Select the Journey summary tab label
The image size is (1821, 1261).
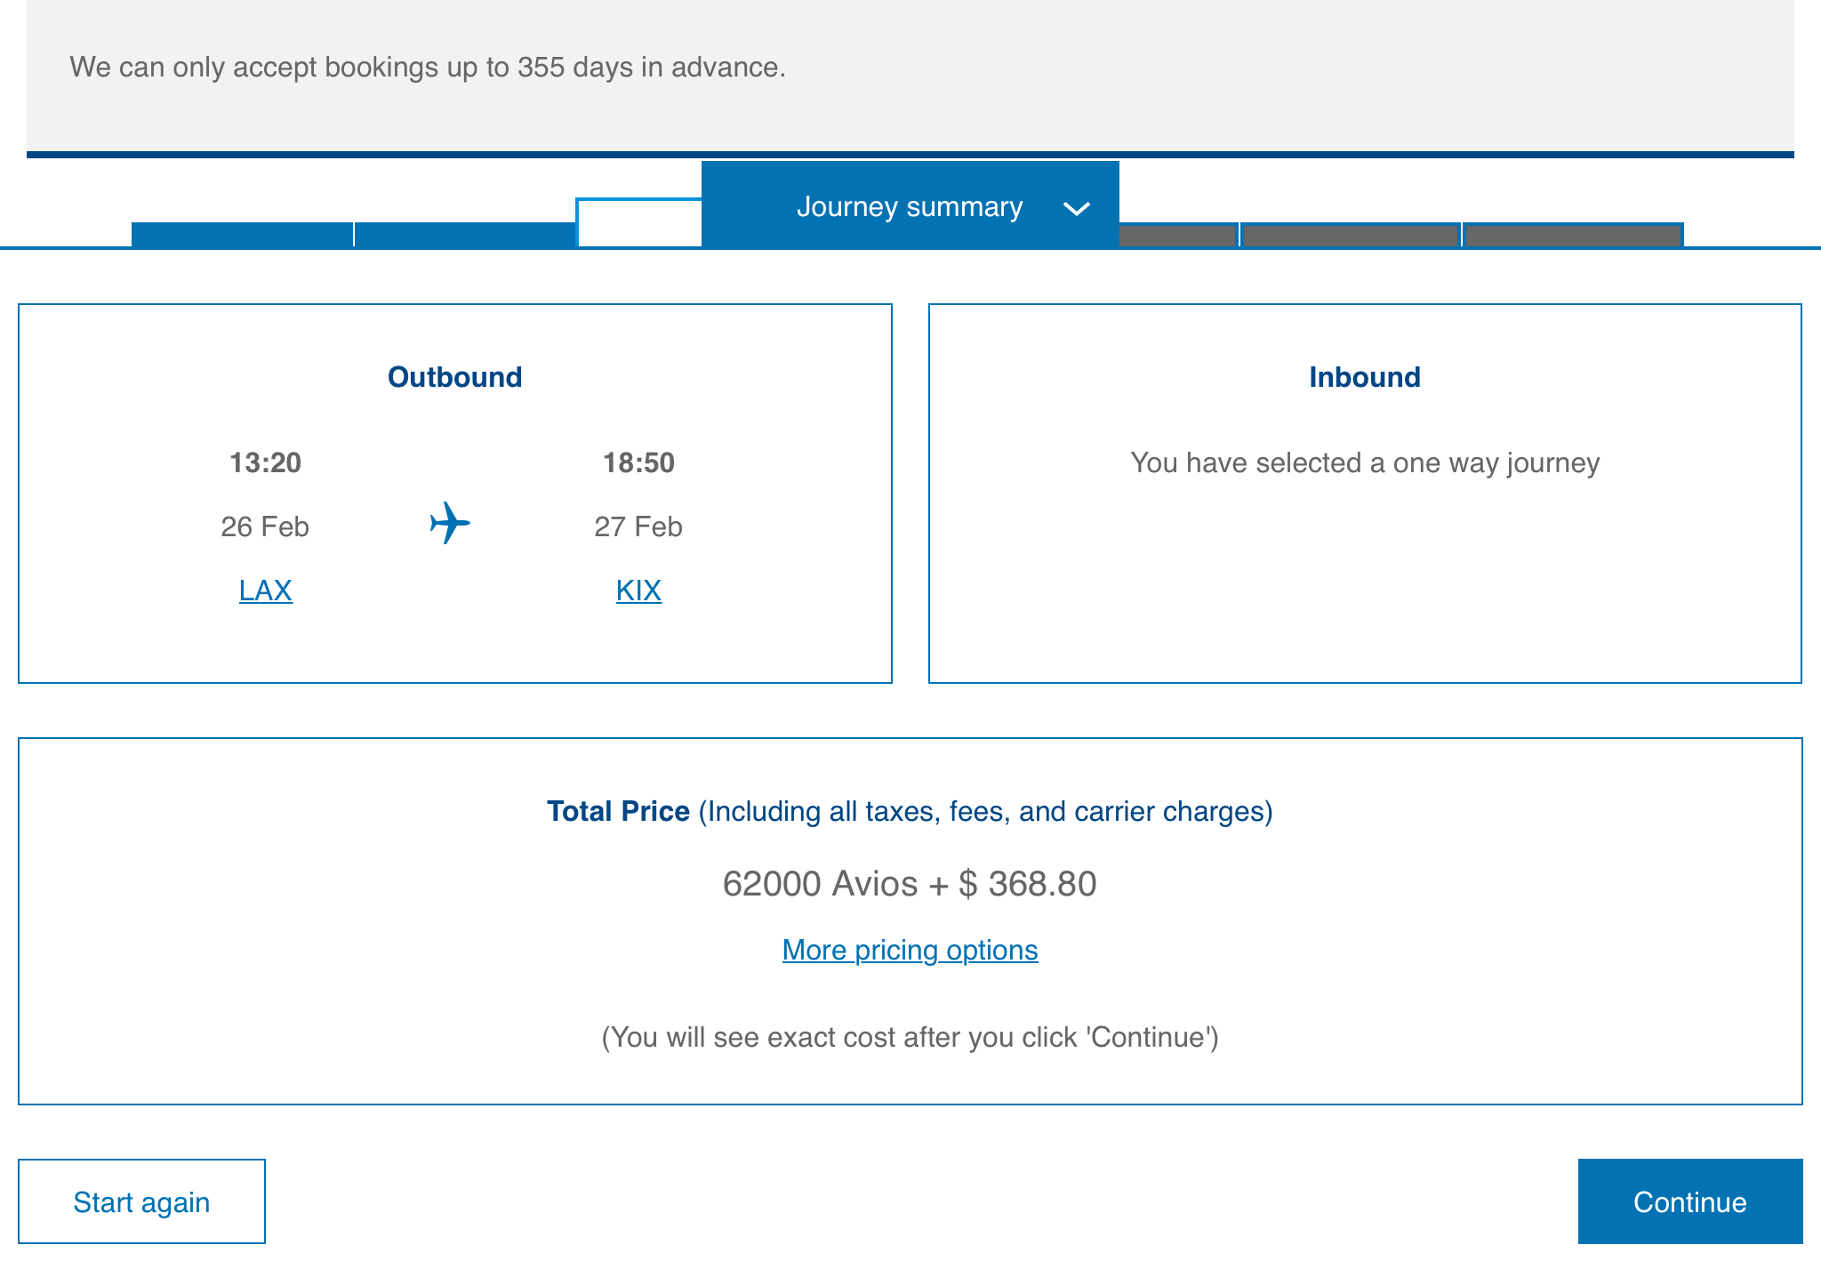point(910,206)
